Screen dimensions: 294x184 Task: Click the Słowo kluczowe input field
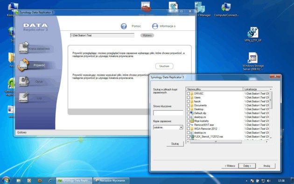point(168,113)
